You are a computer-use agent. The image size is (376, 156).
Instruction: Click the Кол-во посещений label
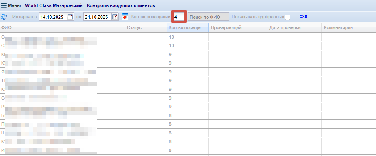point(151,17)
